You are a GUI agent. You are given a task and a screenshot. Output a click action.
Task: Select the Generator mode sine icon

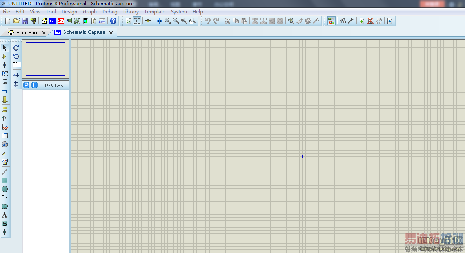5,144
